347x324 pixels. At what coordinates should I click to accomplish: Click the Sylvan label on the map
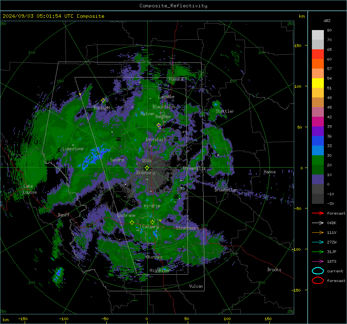pyautogui.click(x=147, y=114)
